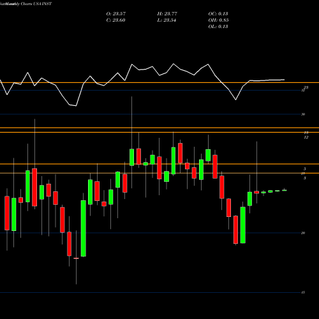319x319 pixels.
Task: Click the Charts USA INST title text
Action: 36,4
